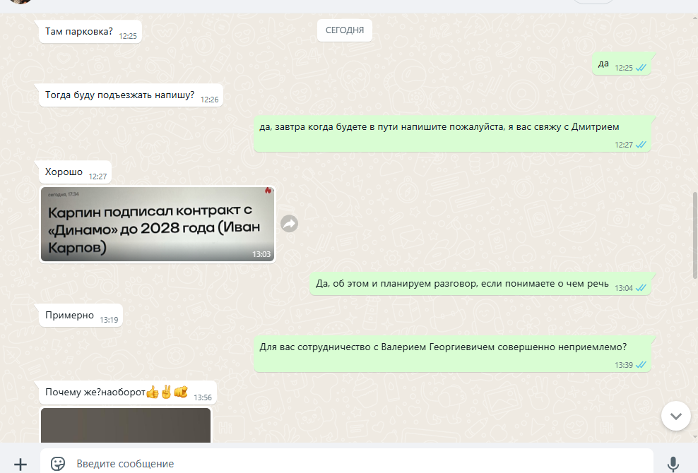Select message Тогда буду подъезжать напишу?
This screenshot has height=473, width=698.
click(131, 96)
